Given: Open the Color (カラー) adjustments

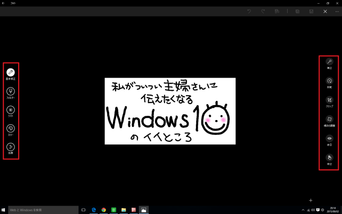Looking at the screenshot, I should [x=11, y=129].
